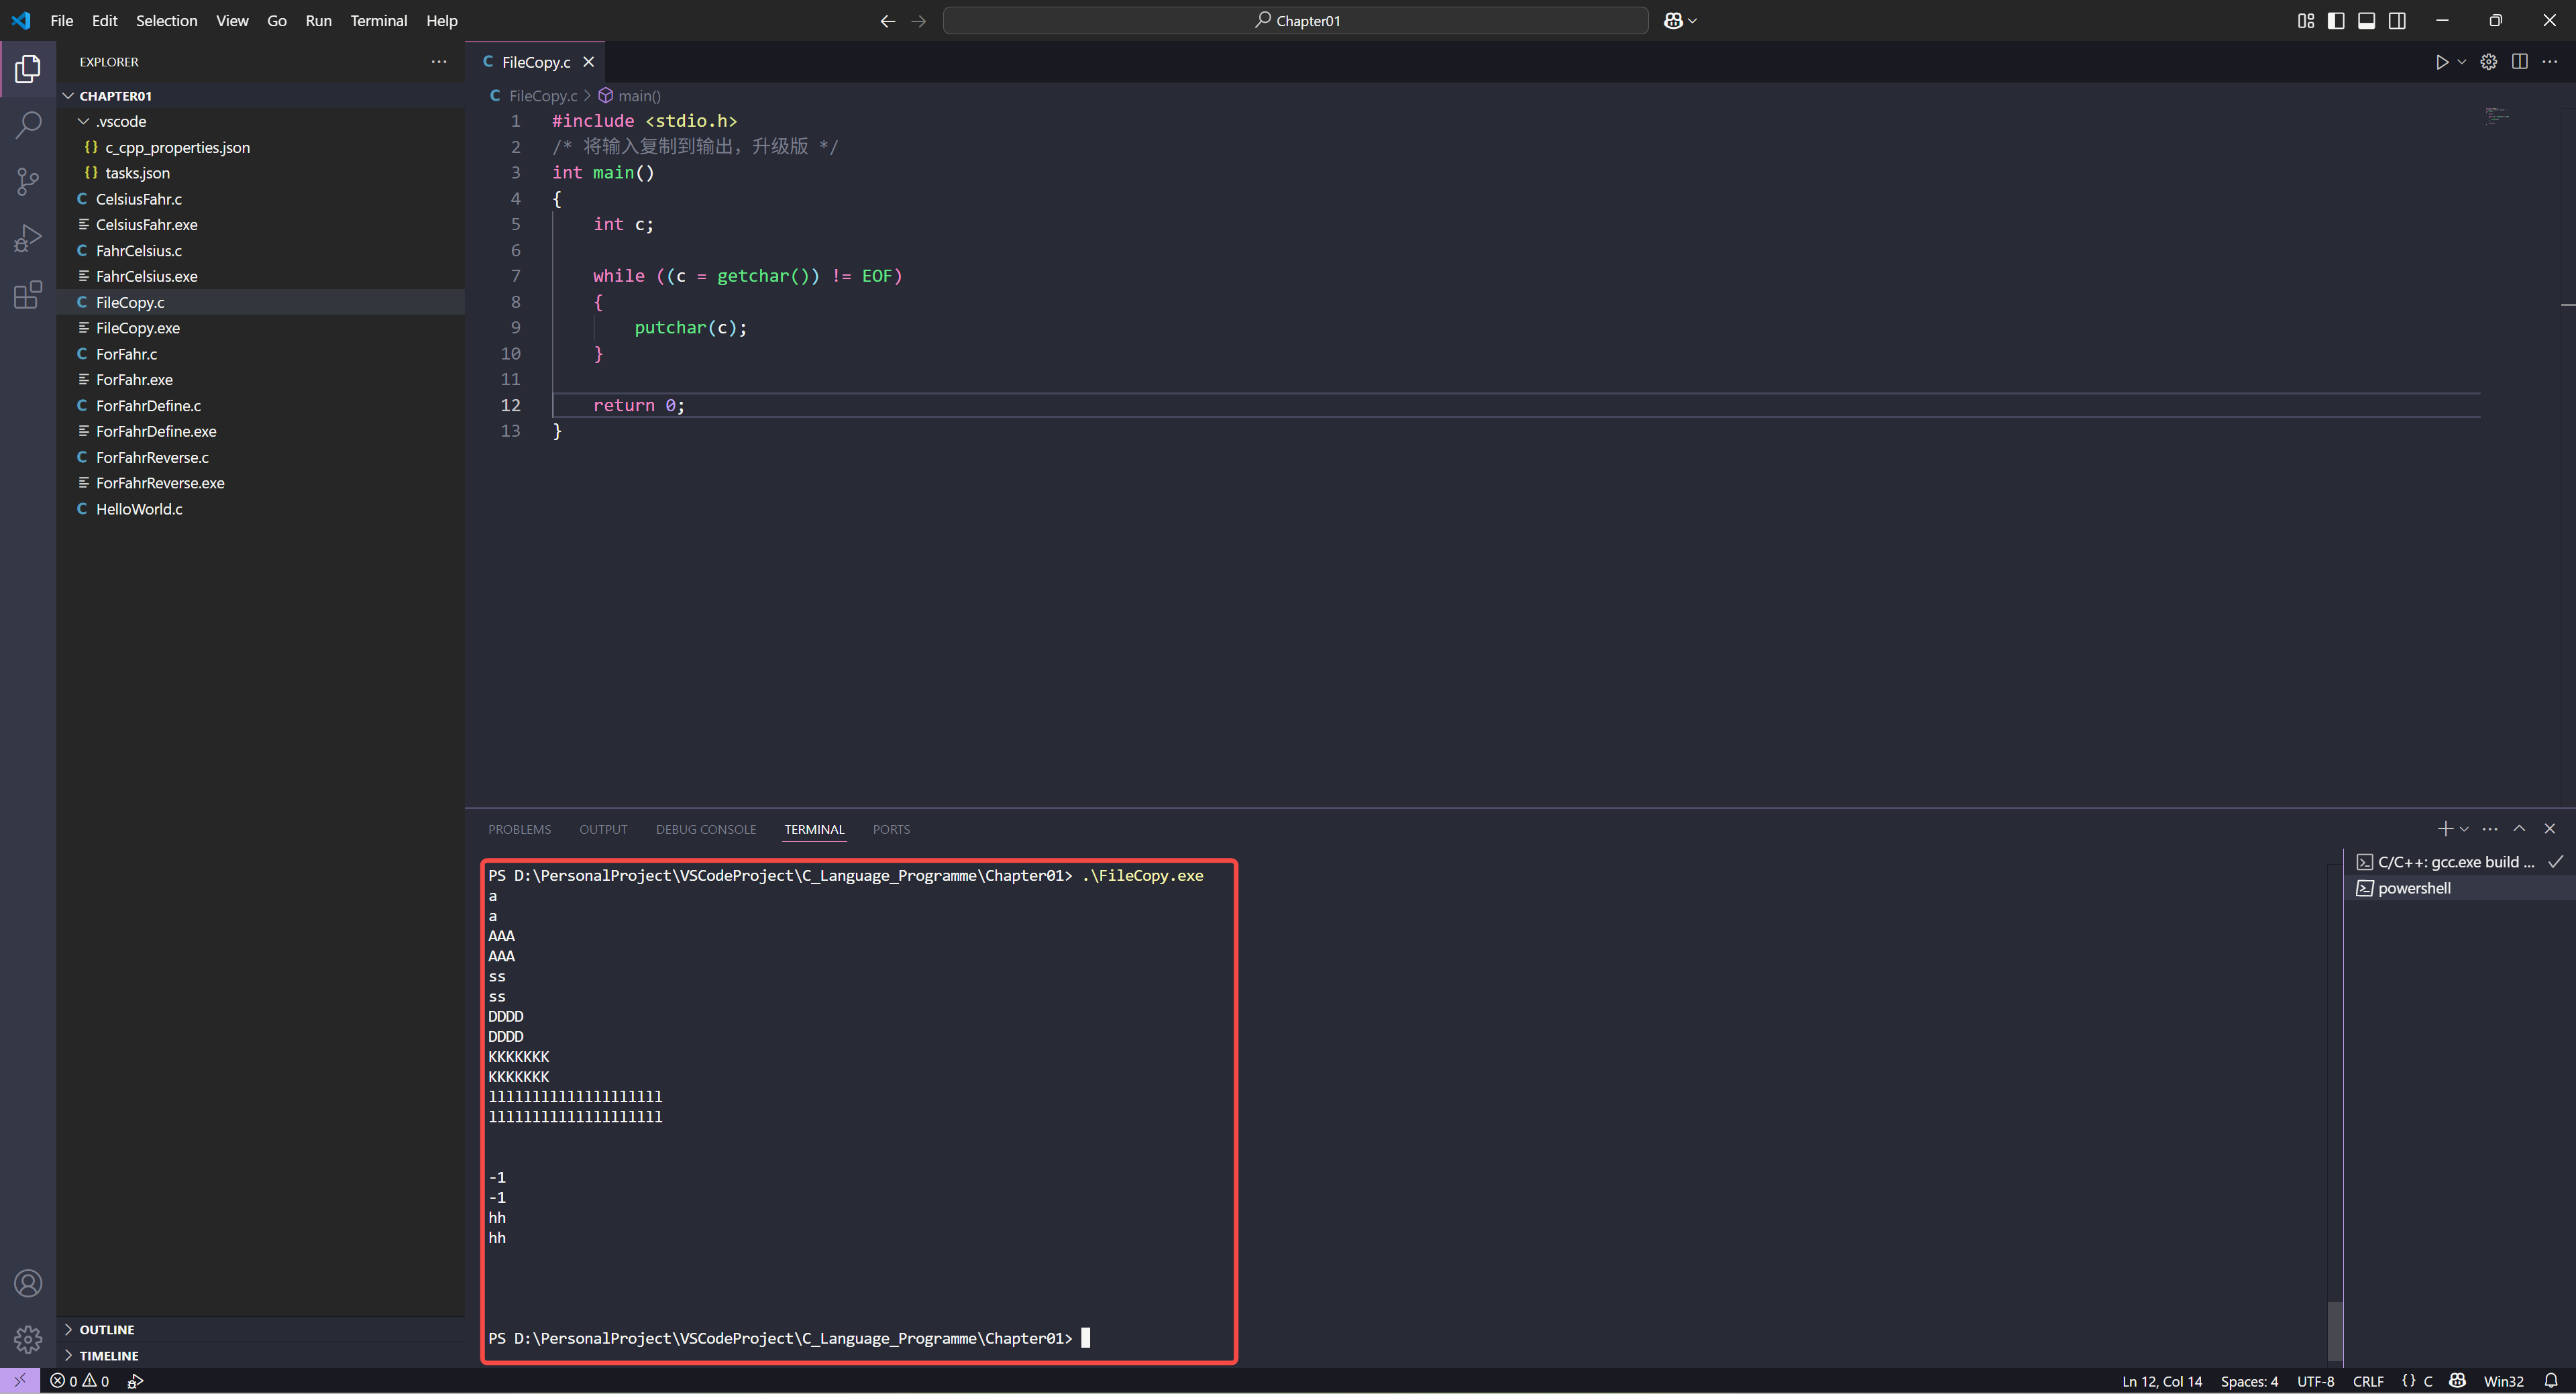The width and height of the screenshot is (2576, 1394).
Task: Open the Search view in activity bar
Action: (x=28, y=125)
